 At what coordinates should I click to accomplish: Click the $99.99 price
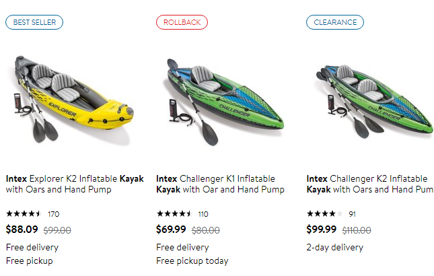point(322,230)
